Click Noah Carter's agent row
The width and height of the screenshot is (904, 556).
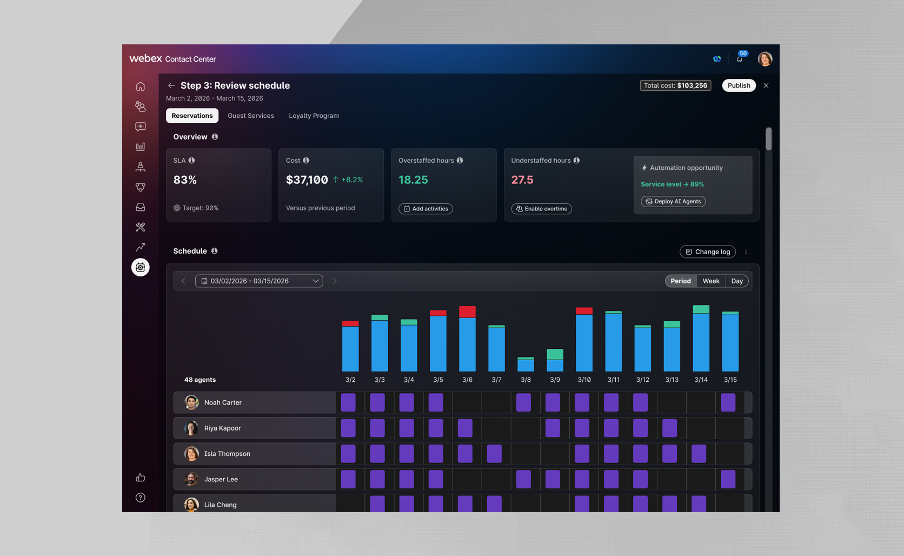tap(254, 402)
